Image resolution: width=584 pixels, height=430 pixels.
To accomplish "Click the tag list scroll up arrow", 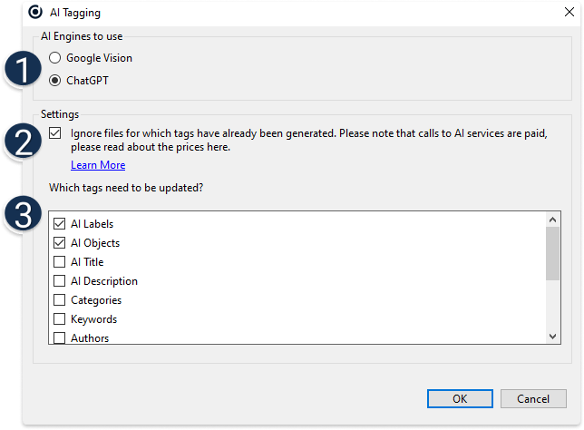I will click(x=553, y=220).
